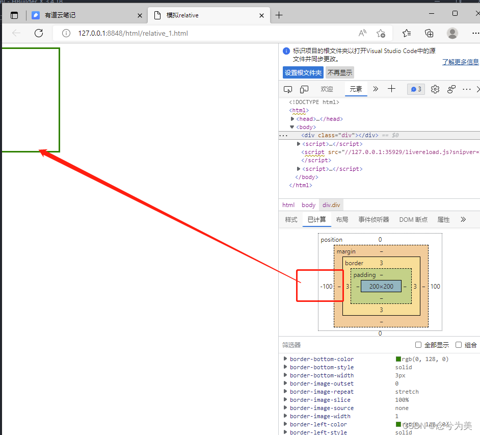Toggle device emulation icon in DevTools
This screenshot has height=435, width=480.
point(304,89)
